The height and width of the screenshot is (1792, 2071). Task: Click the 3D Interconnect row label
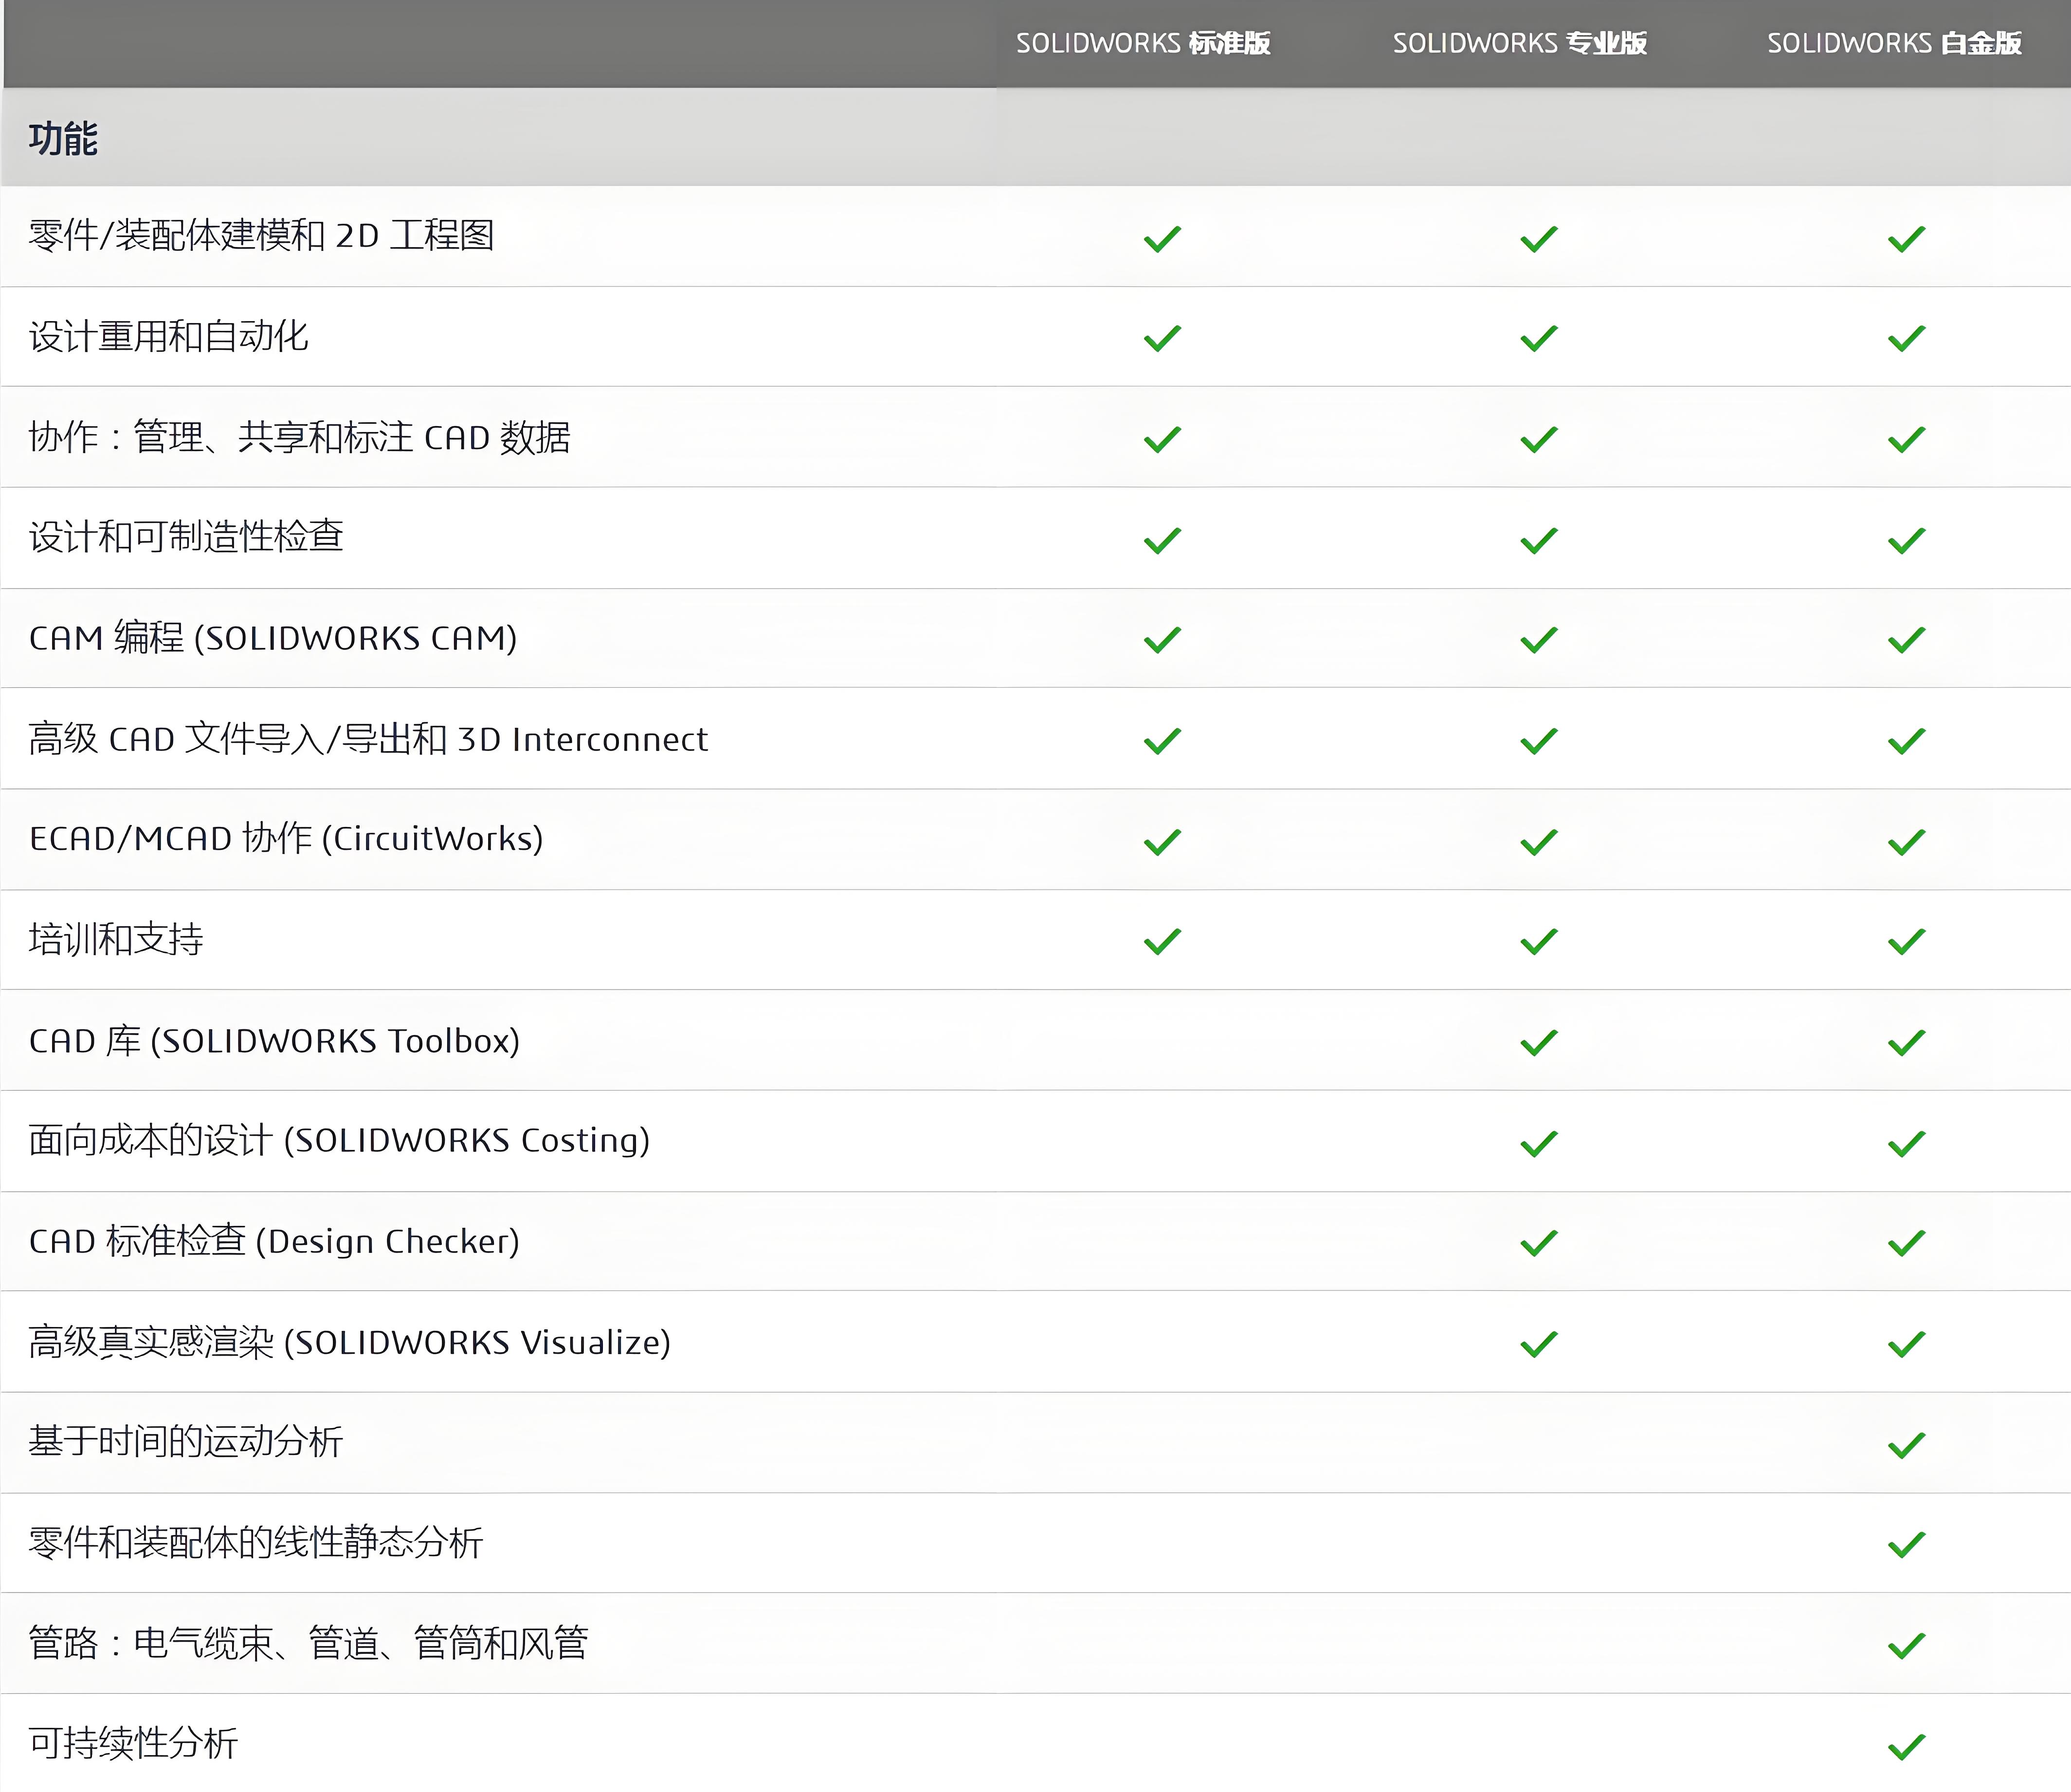point(368,739)
